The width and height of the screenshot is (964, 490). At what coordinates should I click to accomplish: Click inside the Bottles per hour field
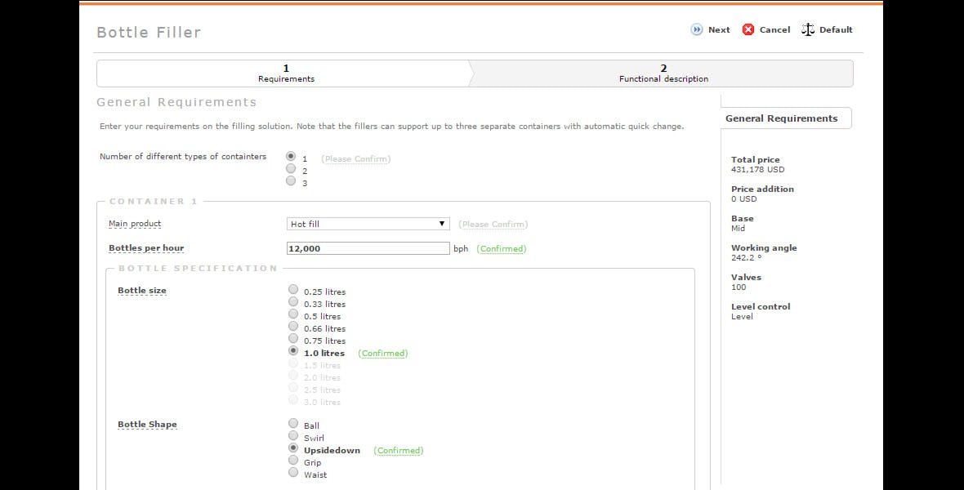coord(368,248)
